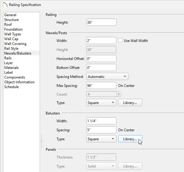Click the Panels Thickness field
The width and height of the screenshot is (184, 172).
101,157
